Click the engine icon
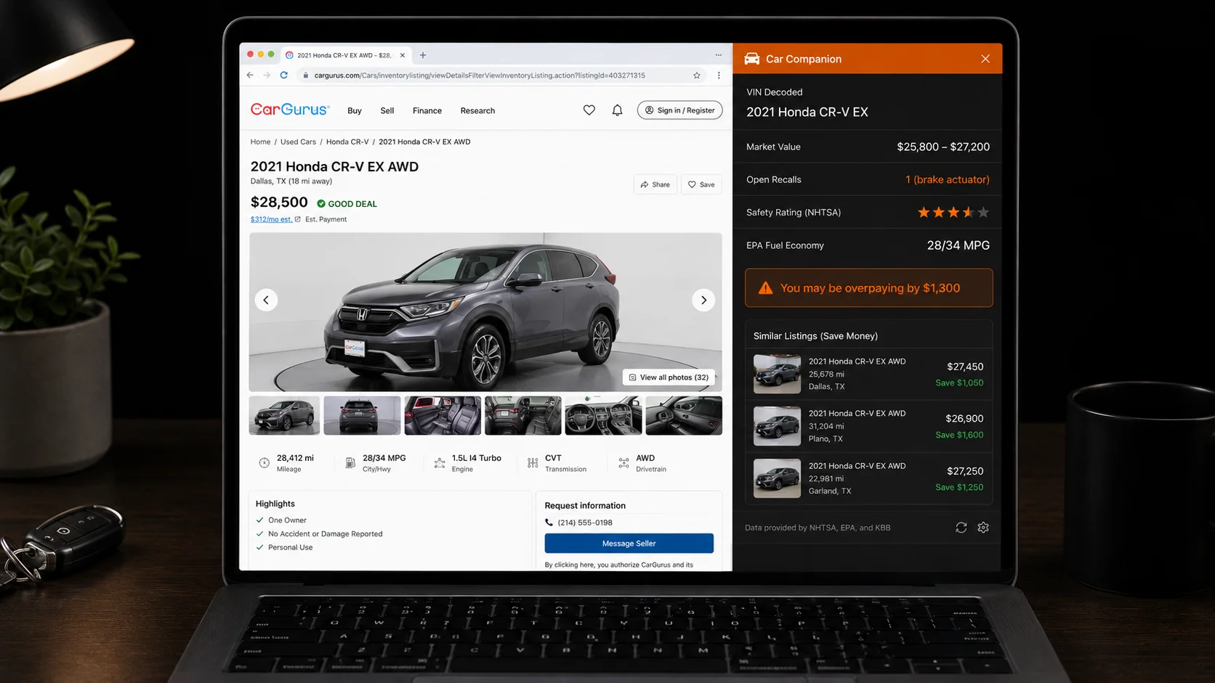The width and height of the screenshot is (1215, 683). point(440,463)
